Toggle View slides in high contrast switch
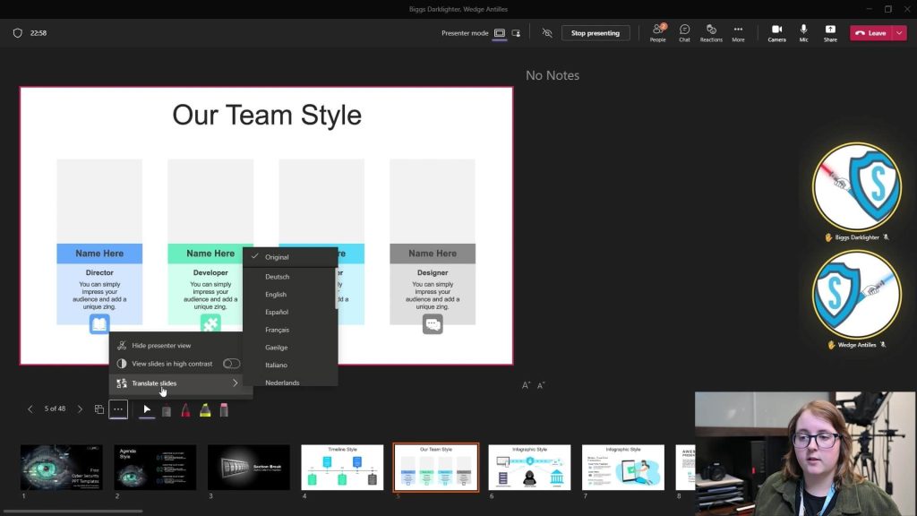917x516 pixels. [x=231, y=364]
